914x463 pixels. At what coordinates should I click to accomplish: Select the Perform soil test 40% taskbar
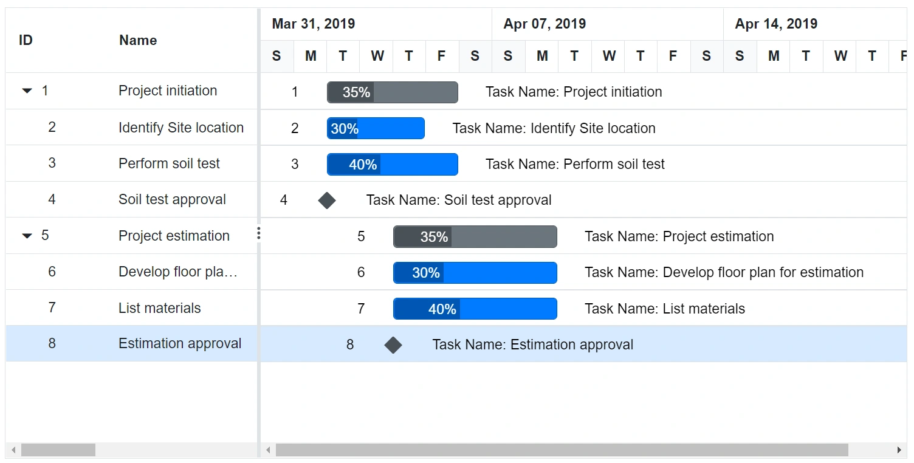393,164
